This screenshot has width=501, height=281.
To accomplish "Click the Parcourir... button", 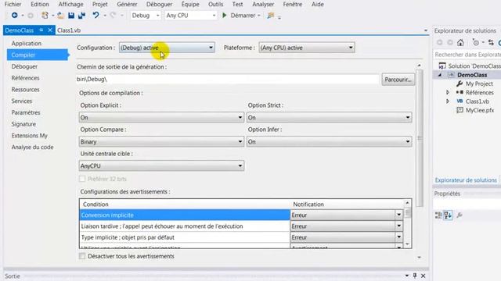I will (x=398, y=80).
